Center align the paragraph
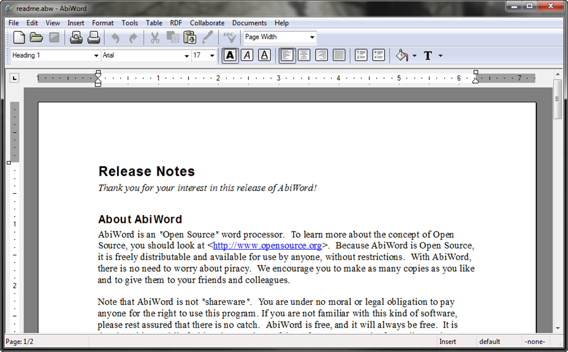Image resolution: width=568 pixels, height=352 pixels. pos(304,56)
